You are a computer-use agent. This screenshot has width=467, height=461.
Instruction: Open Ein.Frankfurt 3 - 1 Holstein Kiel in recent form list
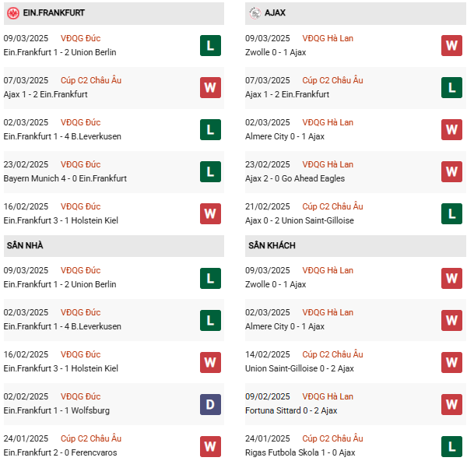61,220
